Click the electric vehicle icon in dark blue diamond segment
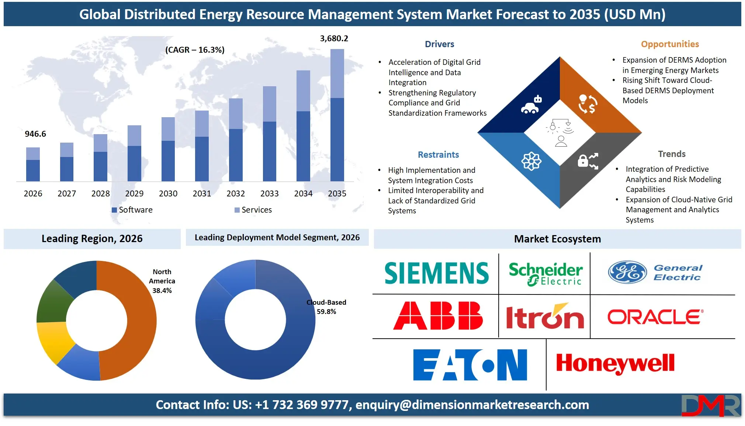The image size is (745, 426). pyautogui.click(x=531, y=105)
